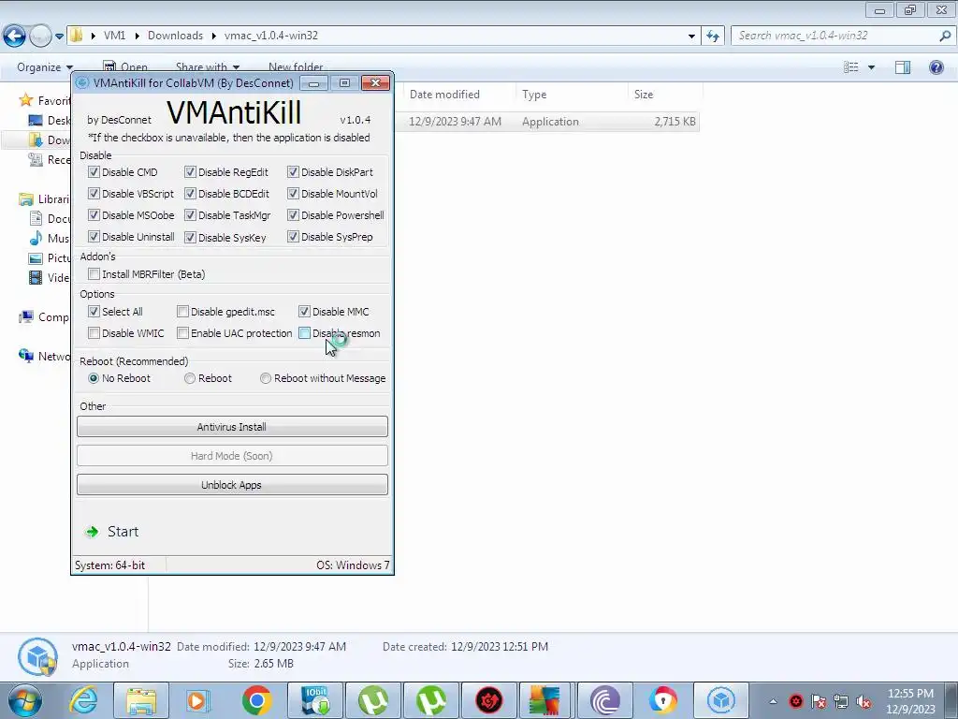Click Downloads in address breadcrumb
This screenshot has width=958, height=719.
(x=175, y=36)
